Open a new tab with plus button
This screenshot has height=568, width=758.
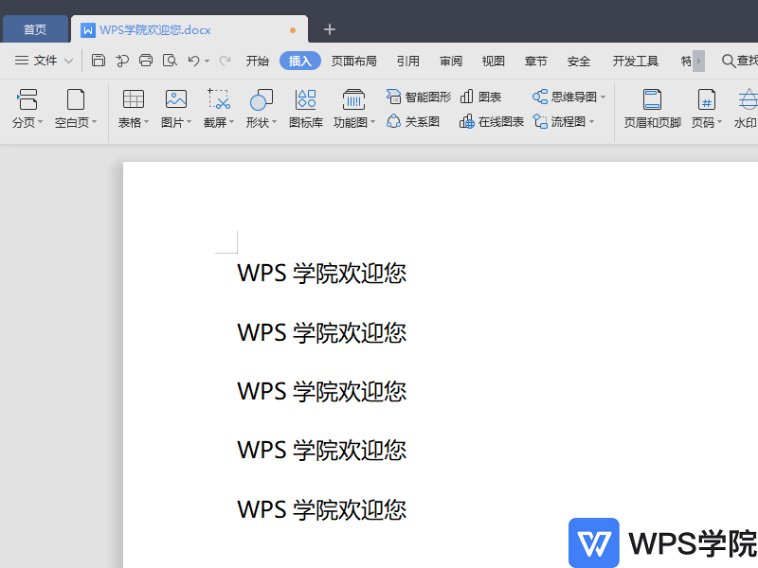point(330,29)
